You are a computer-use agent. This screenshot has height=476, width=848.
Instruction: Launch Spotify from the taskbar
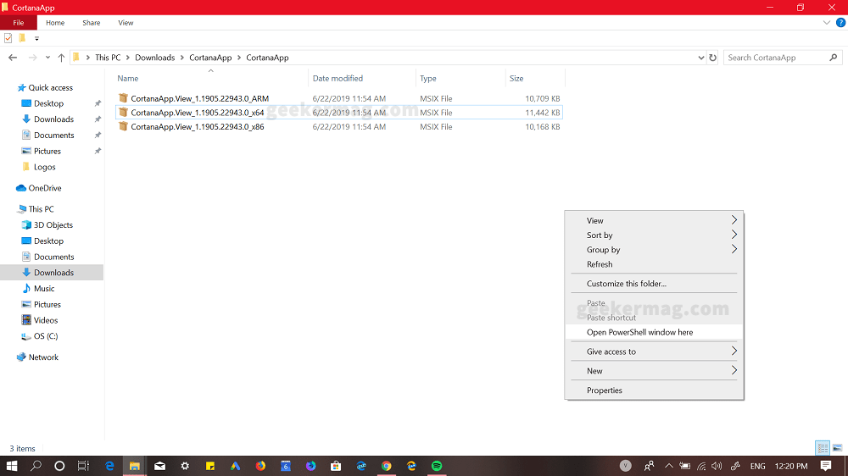(x=437, y=466)
